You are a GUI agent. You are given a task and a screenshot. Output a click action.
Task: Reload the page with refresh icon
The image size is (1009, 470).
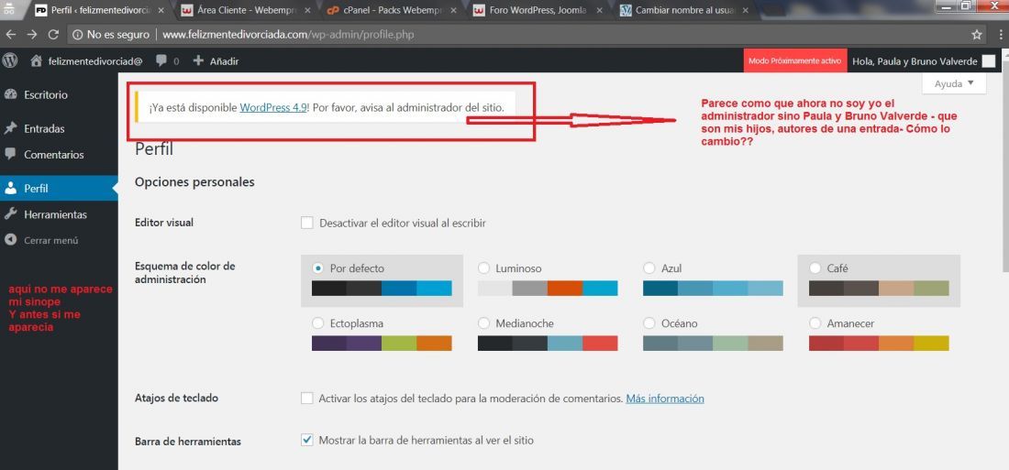tap(53, 35)
